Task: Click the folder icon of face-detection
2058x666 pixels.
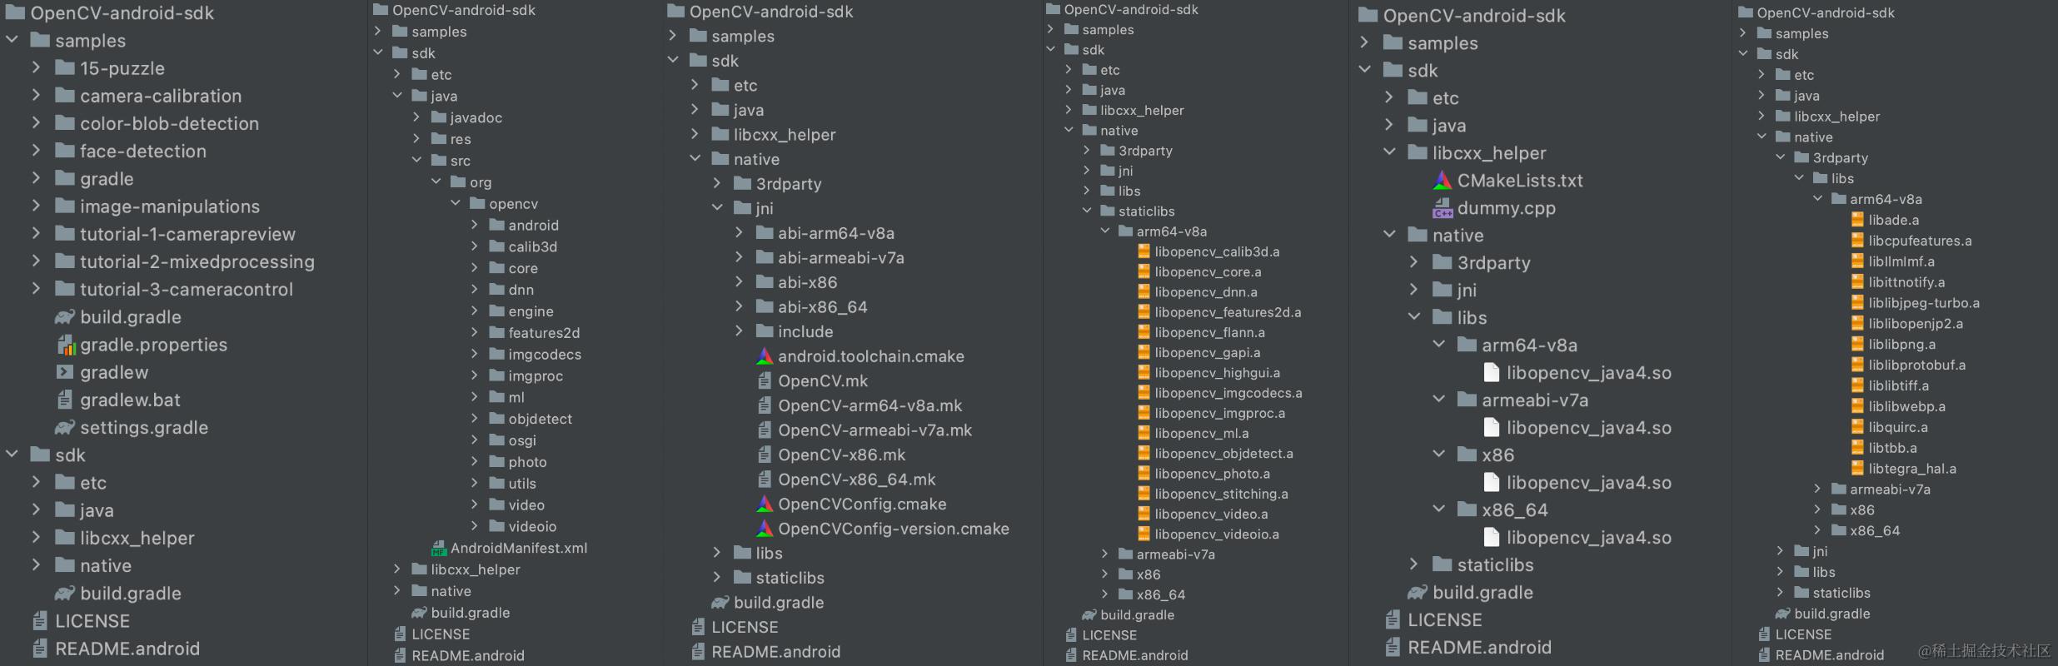Action: [65, 151]
